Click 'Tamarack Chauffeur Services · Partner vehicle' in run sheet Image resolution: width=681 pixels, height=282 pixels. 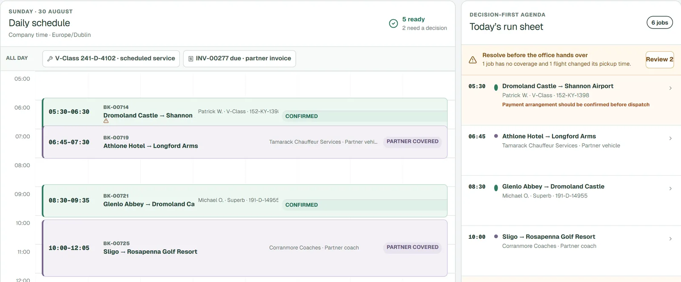point(561,146)
